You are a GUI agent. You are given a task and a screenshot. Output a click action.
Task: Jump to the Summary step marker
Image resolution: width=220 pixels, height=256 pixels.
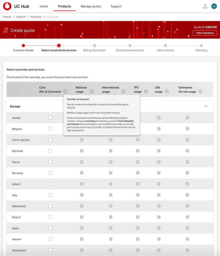tap(201, 45)
